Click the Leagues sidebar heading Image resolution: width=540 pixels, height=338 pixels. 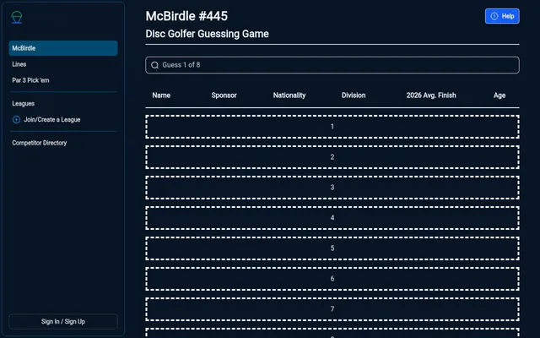coord(23,103)
